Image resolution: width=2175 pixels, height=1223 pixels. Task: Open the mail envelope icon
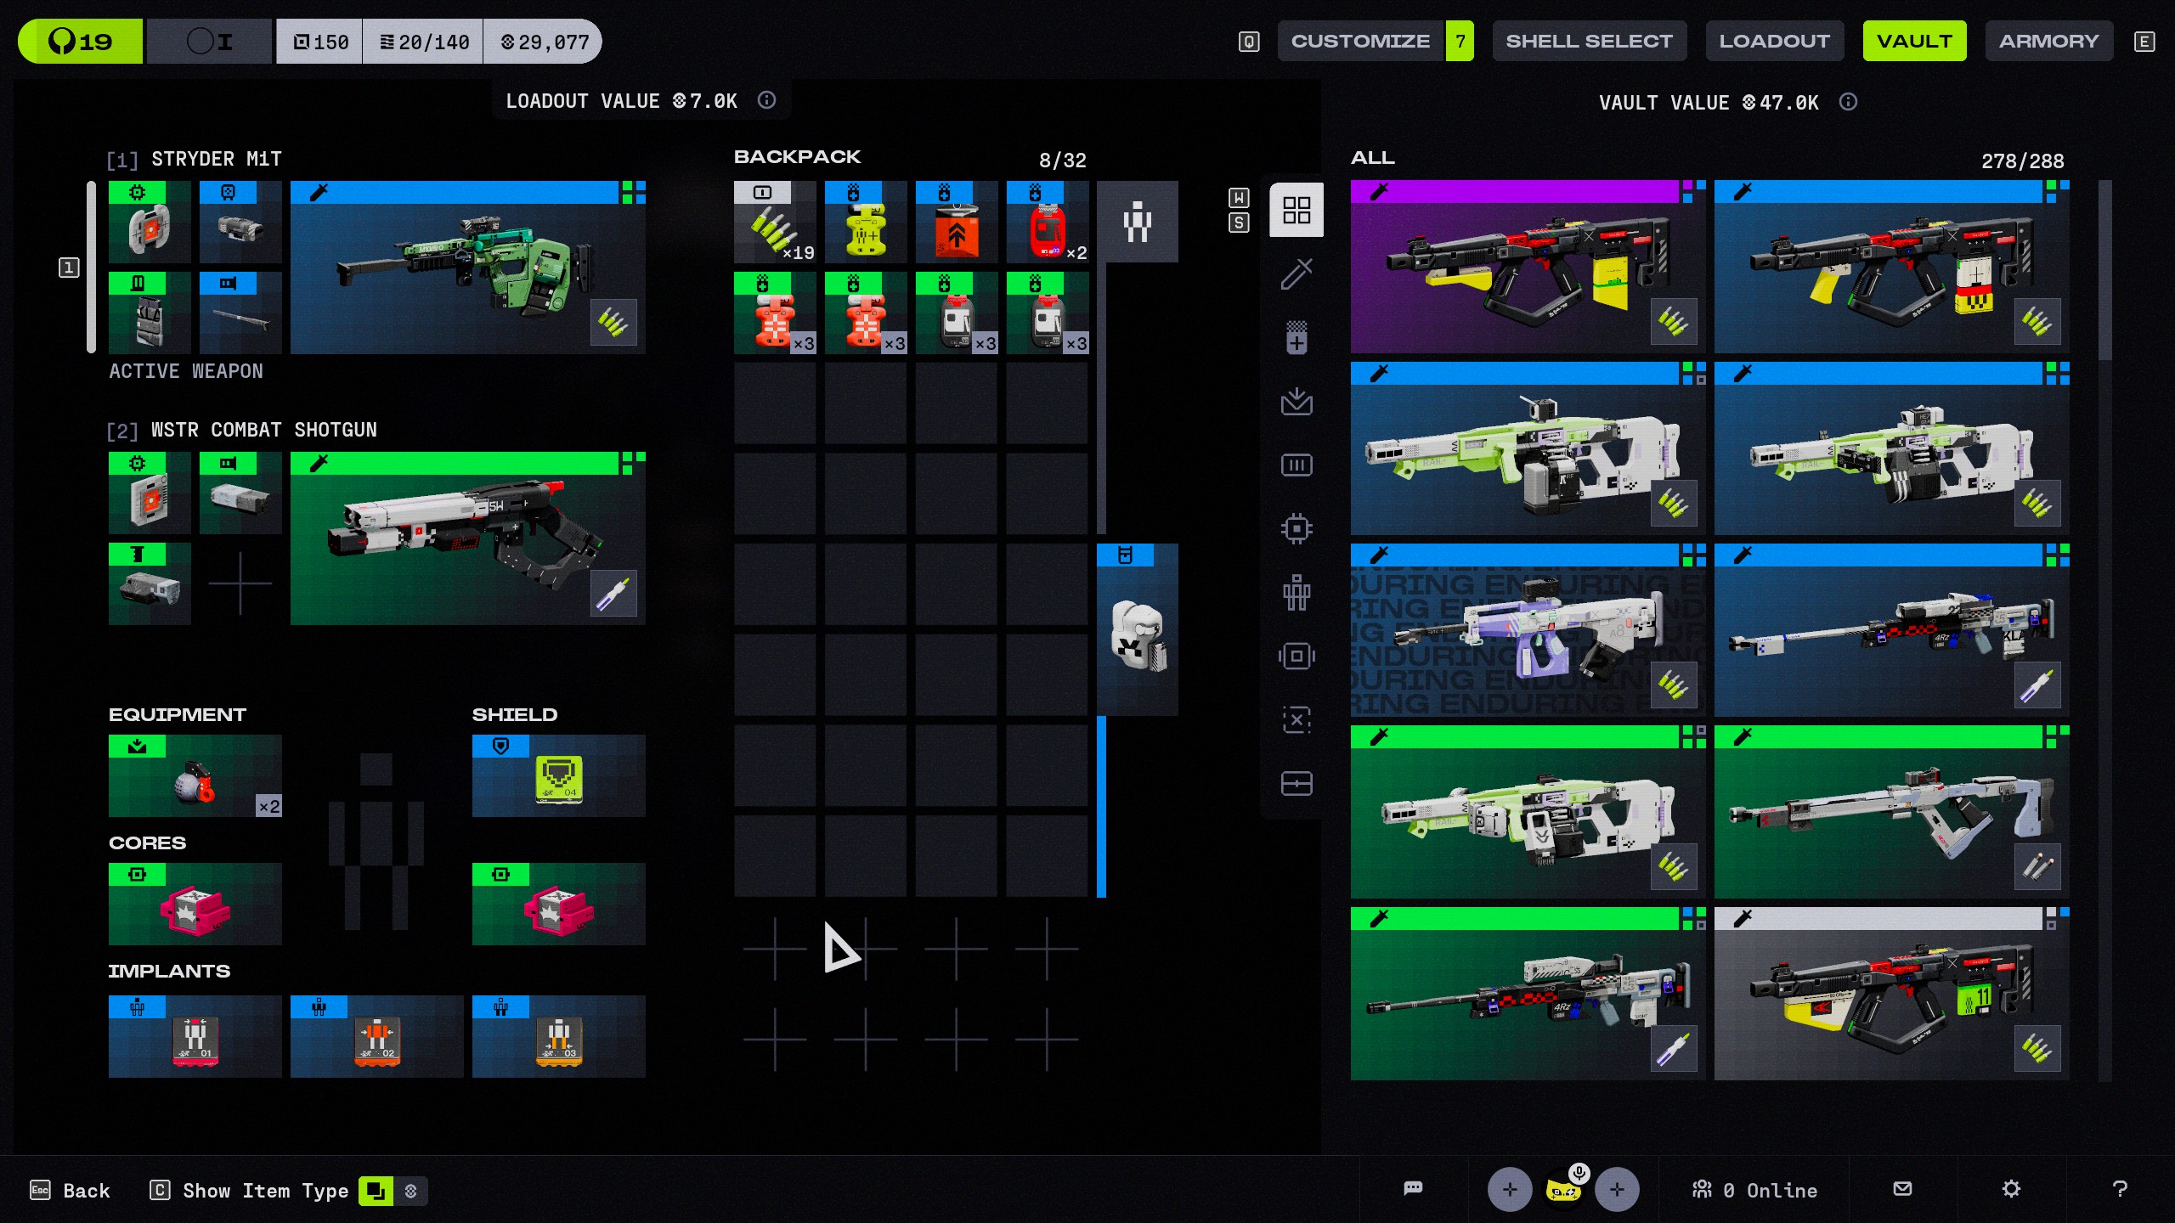(x=1902, y=1189)
